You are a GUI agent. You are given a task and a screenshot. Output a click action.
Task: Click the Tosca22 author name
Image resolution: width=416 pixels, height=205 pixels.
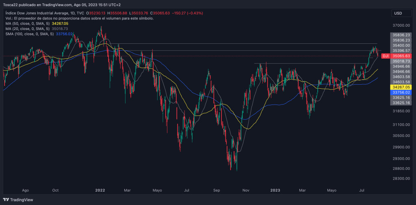point(12,5)
